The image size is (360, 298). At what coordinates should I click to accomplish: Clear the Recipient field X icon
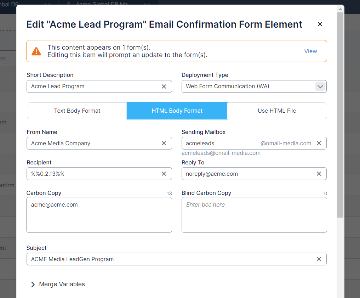(164, 174)
